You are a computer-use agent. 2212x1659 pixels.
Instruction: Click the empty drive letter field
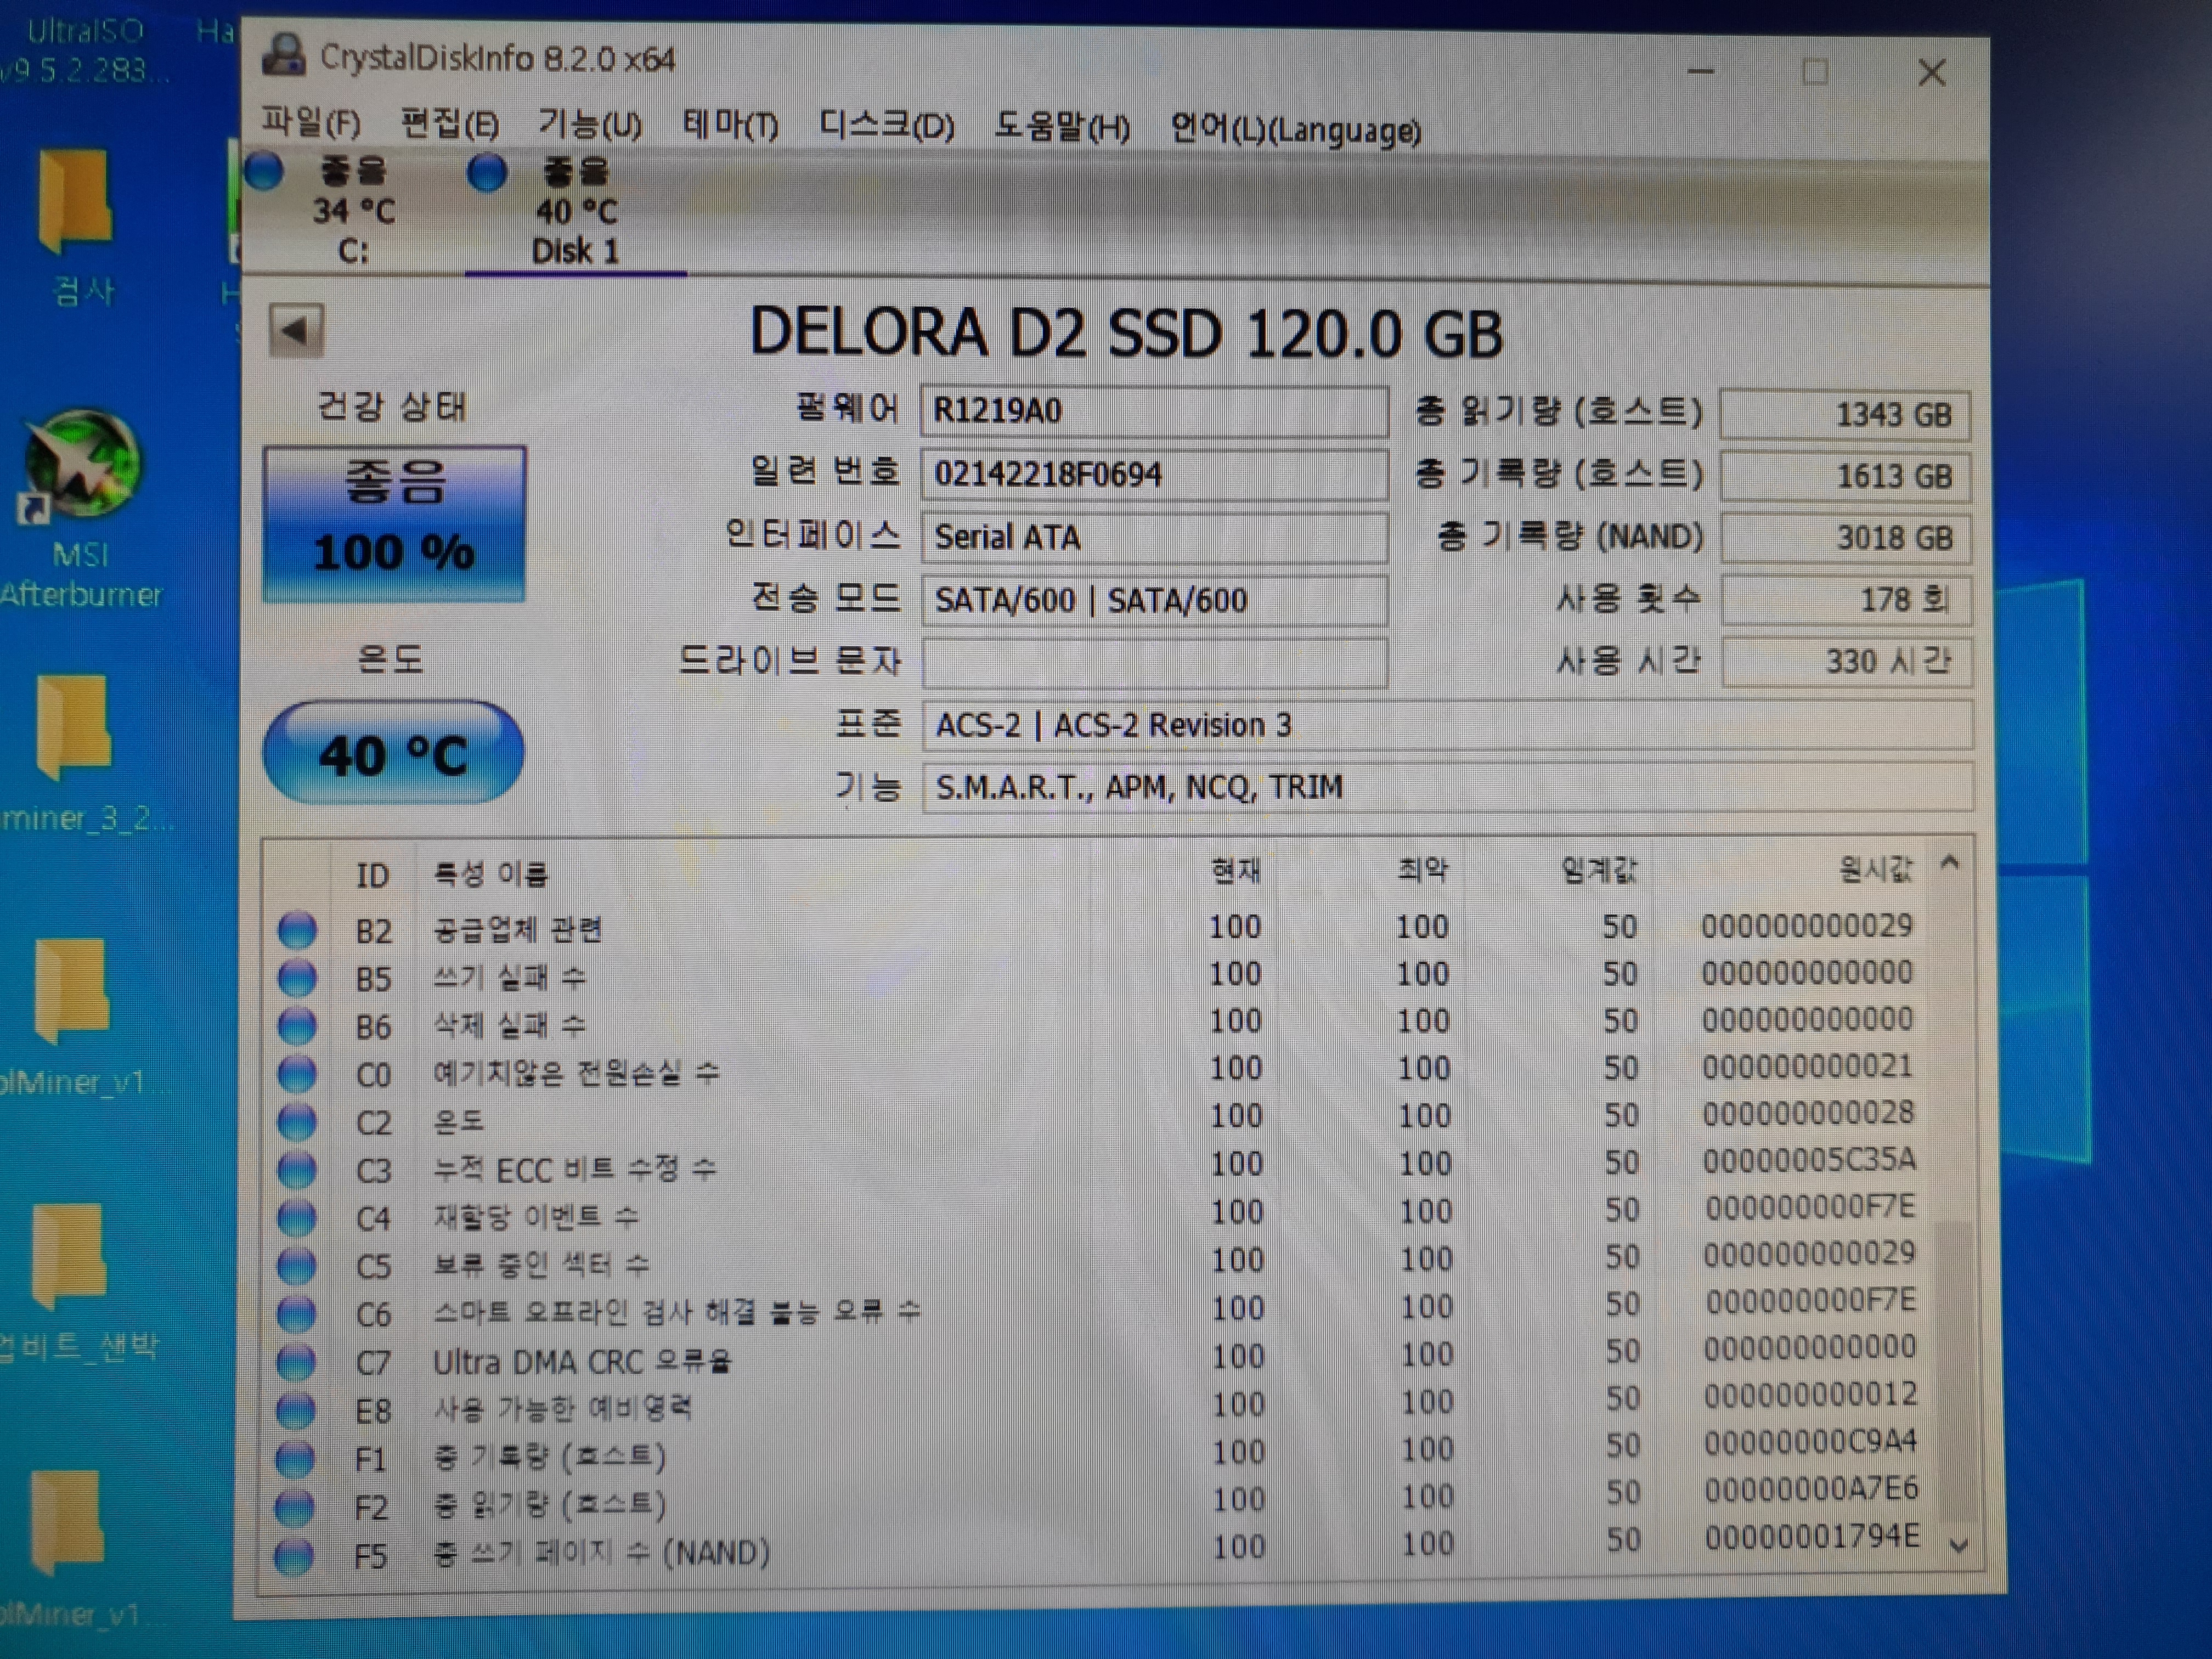pyautogui.click(x=1154, y=663)
